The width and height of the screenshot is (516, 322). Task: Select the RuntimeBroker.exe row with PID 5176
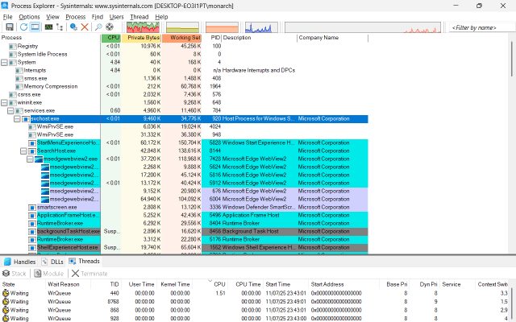tap(184, 240)
